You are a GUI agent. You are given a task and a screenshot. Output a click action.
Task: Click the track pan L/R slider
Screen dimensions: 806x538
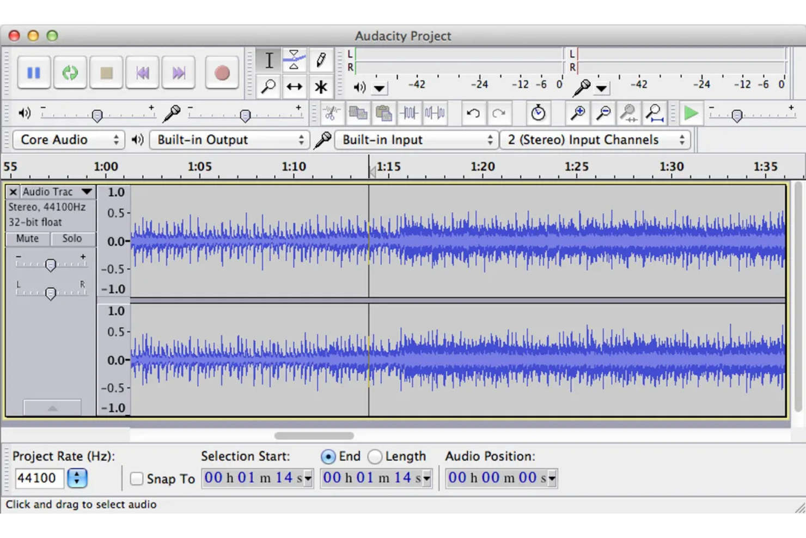pos(51,293)
